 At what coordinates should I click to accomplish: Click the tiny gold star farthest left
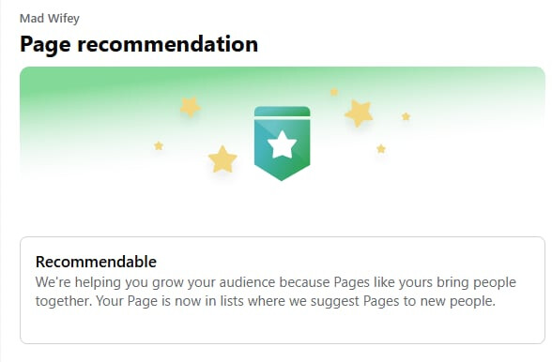pyautogui.click(x=159, y=145)
